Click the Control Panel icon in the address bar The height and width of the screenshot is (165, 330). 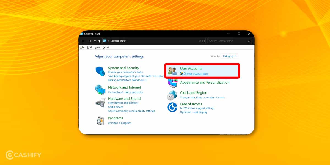pos(105,41)
